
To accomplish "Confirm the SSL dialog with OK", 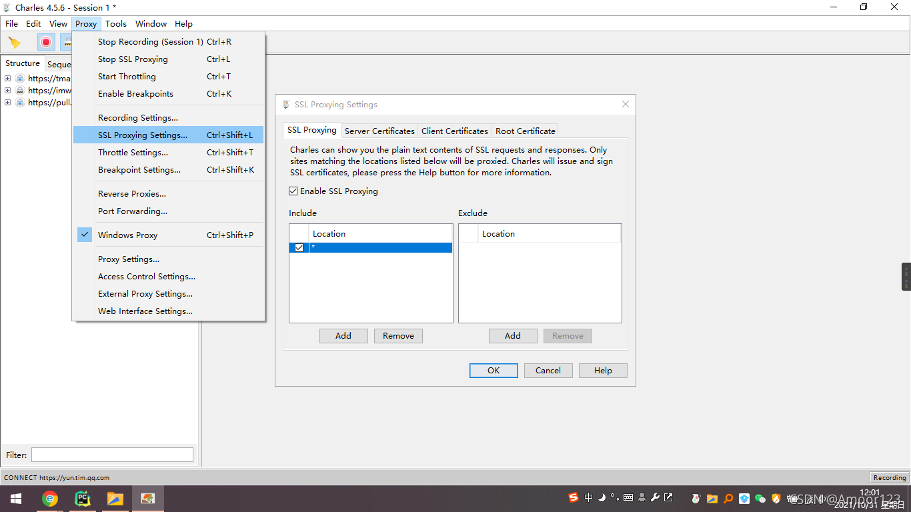I will [x=494, y=371].
